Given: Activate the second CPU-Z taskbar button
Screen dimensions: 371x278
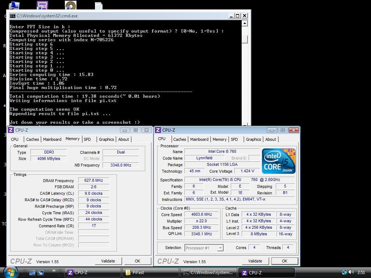Looking at the screenshot, I should click(x=266, y=273).
